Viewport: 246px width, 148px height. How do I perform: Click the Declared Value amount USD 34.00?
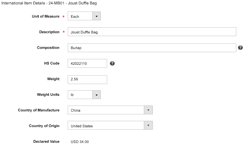(x=80, y=142)
